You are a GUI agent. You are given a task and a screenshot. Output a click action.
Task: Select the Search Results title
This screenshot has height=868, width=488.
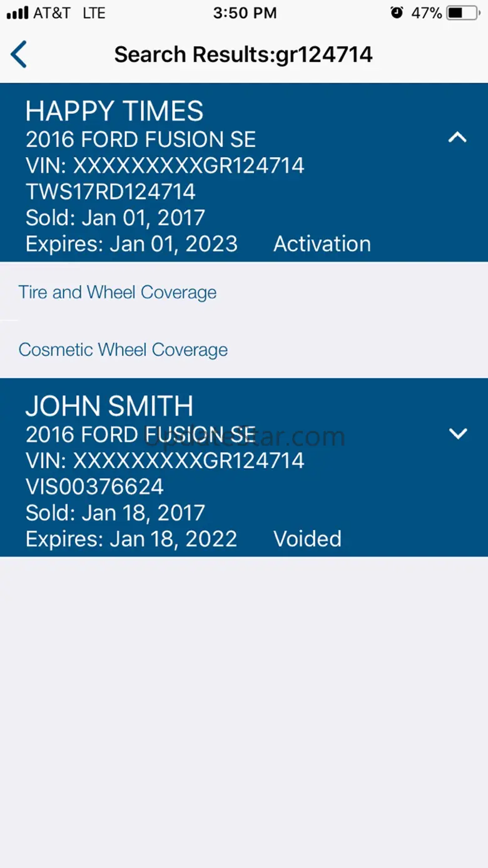(243, 54)
